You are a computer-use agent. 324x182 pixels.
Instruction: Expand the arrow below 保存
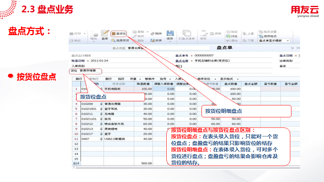[x=170, y=41]
